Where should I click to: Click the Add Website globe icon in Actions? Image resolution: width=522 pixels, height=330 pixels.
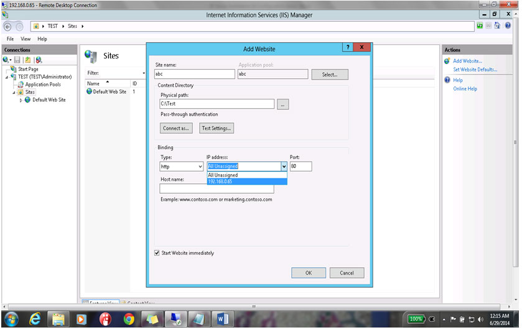coord(447,61)
